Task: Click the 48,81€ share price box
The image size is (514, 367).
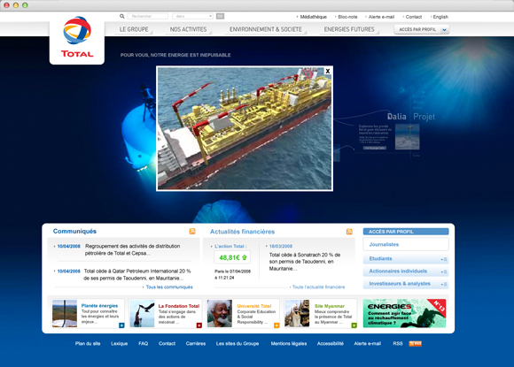Action: click(232, 257)
